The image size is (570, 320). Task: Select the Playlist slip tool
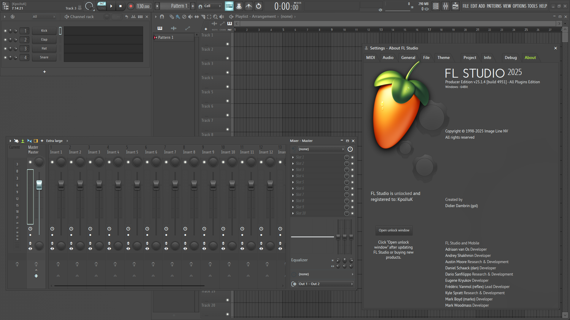click(x=197, y=17)
